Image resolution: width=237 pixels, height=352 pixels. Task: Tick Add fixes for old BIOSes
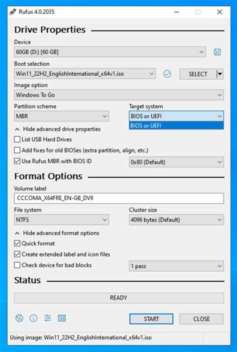tap(17, 150)
